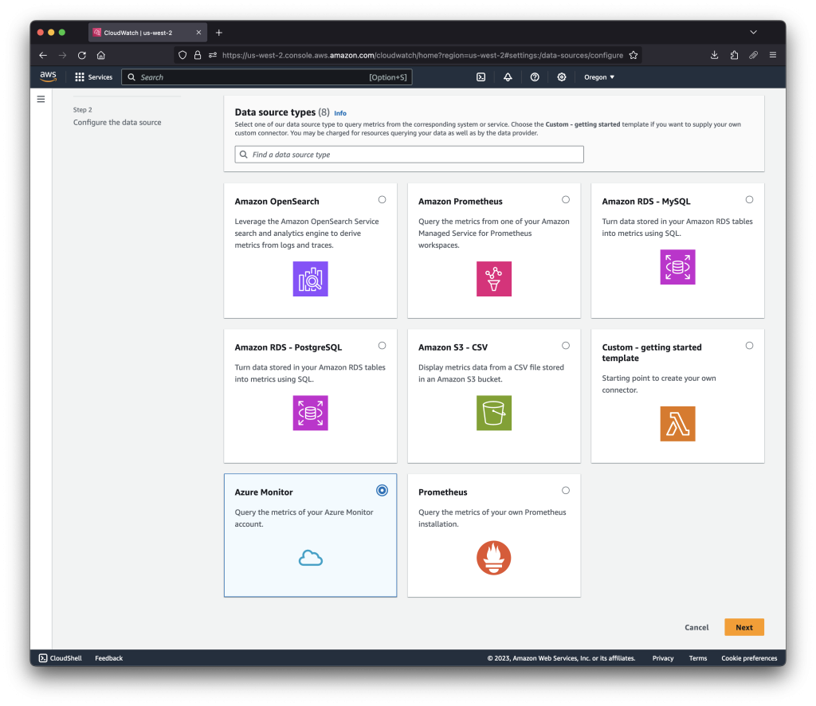
Task: Open the browser tab list chevron
Action: click(753, 32)
